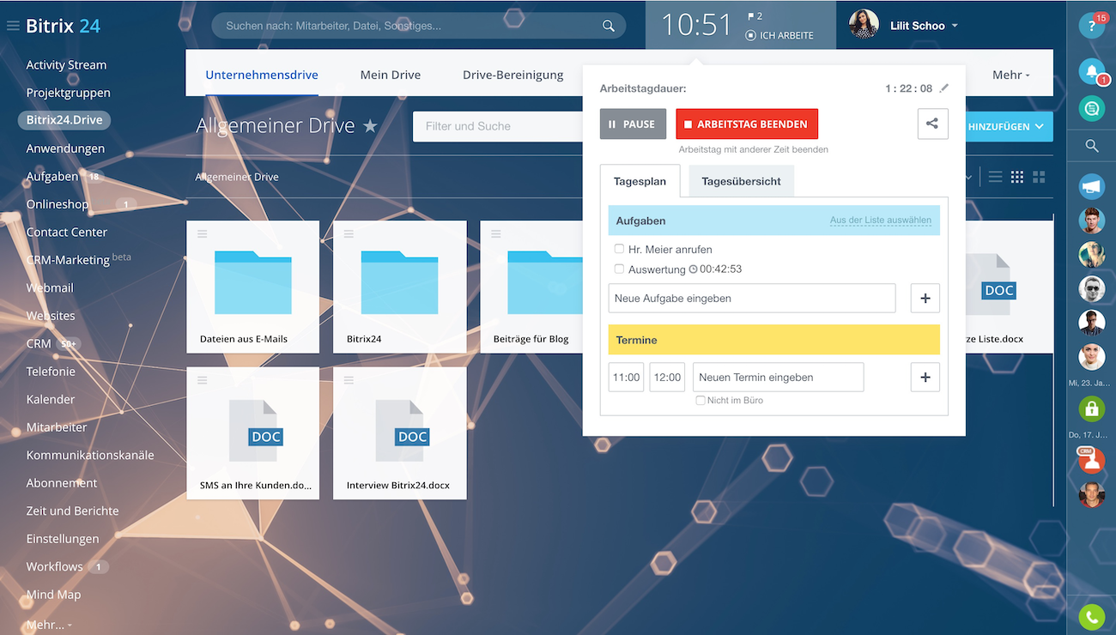Switch to large tile view icon
The width and height of the screenshot is (1116, 635).
[1039, 177]
